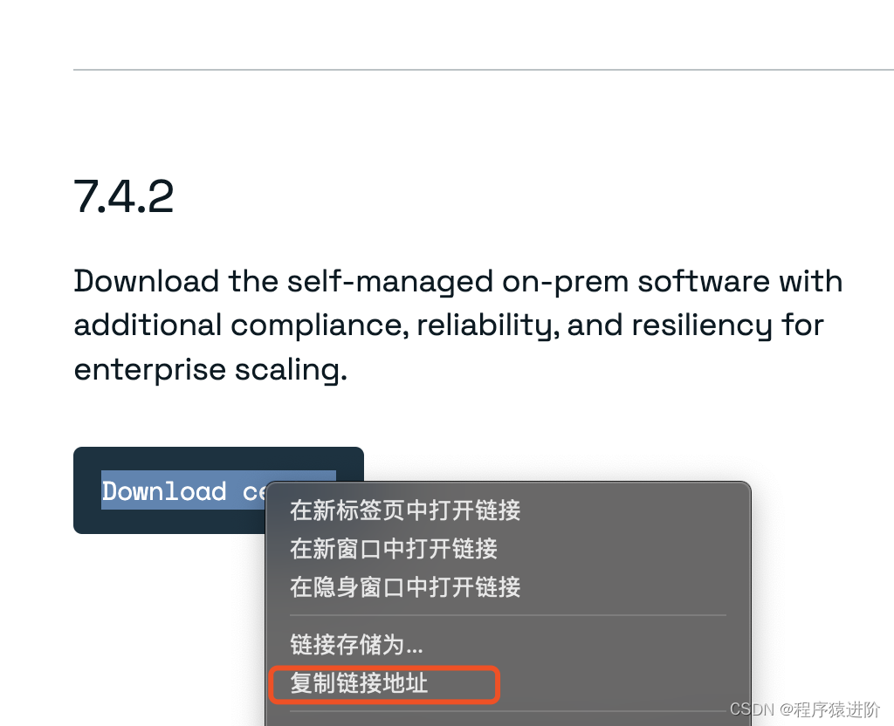
Task: Click the word "reliability" in the paragraph
Action: point(487,326)
